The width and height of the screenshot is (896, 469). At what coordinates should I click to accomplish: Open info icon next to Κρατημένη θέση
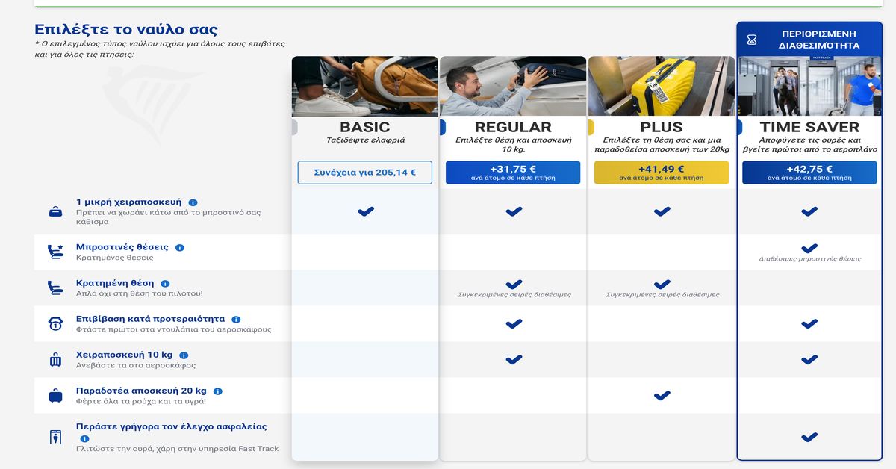(x=165, y=284)
